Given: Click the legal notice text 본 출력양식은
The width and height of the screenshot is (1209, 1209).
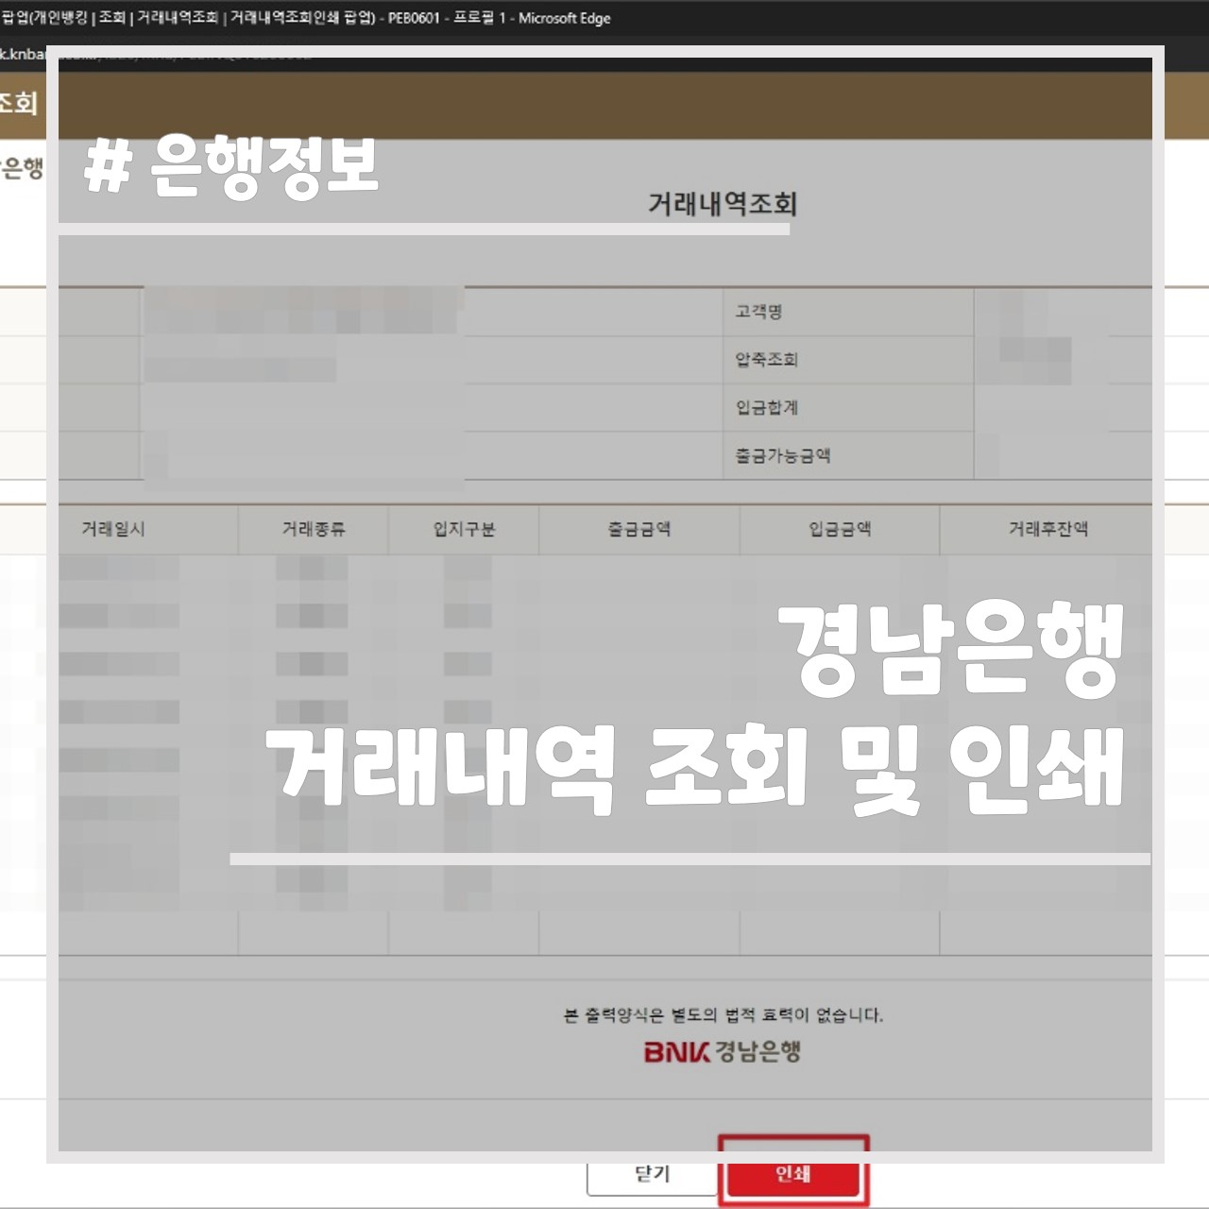Looking at the screenshot, I should click(x=724, y=1015).
